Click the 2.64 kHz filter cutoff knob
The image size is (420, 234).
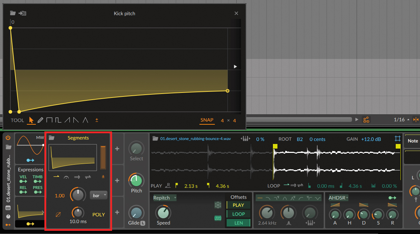click(267, 213)
